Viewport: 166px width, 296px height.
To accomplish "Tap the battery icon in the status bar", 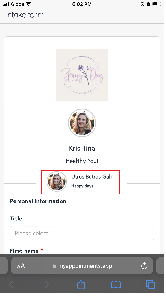I will pyautogui.click(x=156, y=4).
